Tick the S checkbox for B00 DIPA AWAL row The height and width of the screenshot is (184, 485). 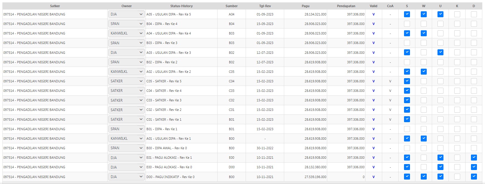[407, 148]
